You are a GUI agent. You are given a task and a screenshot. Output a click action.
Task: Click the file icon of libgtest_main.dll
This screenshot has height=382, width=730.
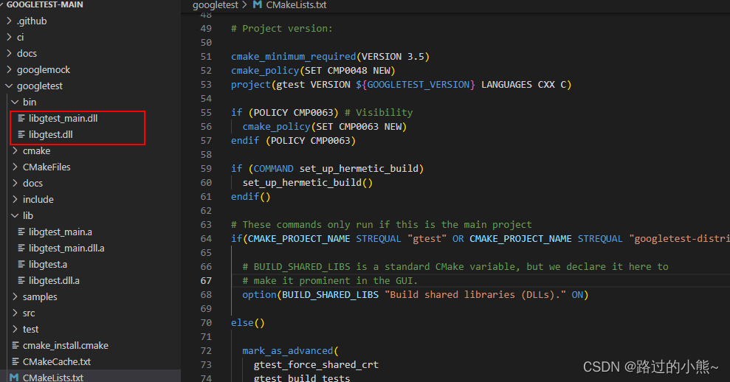coord(21,118)
